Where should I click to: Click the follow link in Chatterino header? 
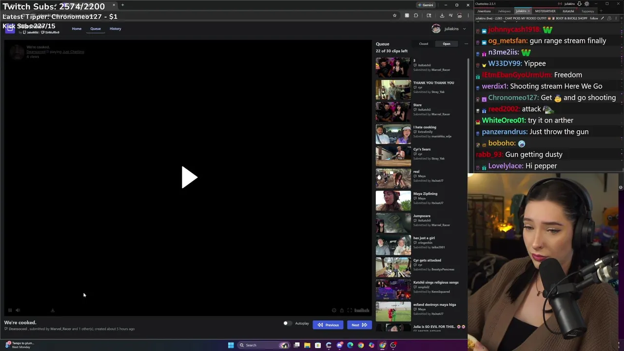(594, 19)
